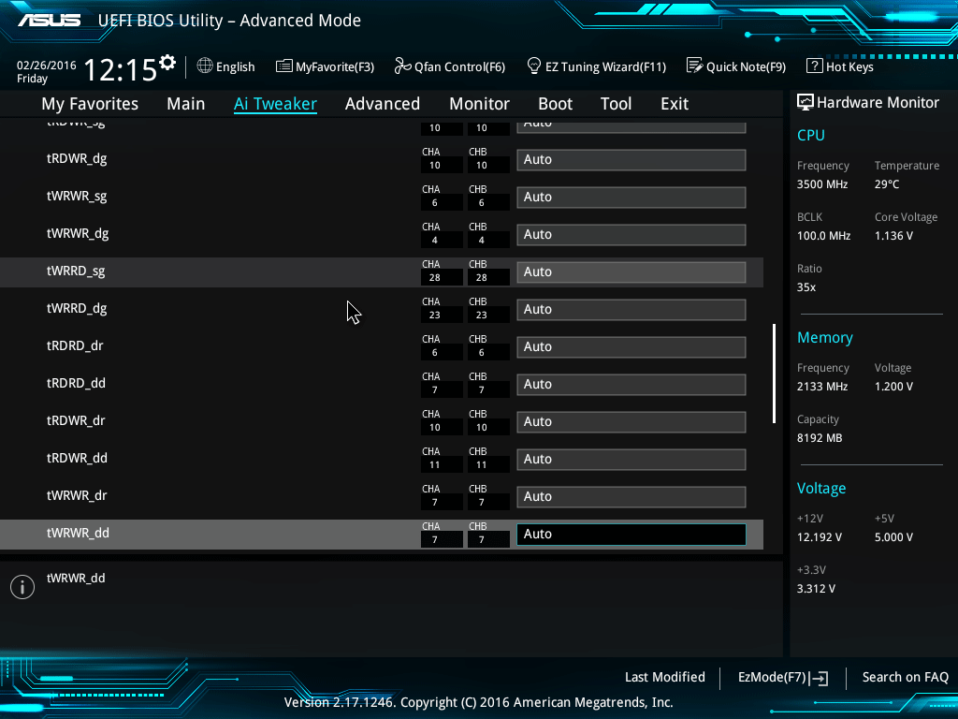Viewport: 958px width, 719px height.
Task: Switch to EzMode(F7)
Action: coord(782,677)
